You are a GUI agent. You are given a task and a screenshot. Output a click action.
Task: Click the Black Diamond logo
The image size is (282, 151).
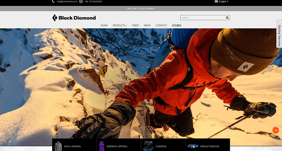point(74,18)
